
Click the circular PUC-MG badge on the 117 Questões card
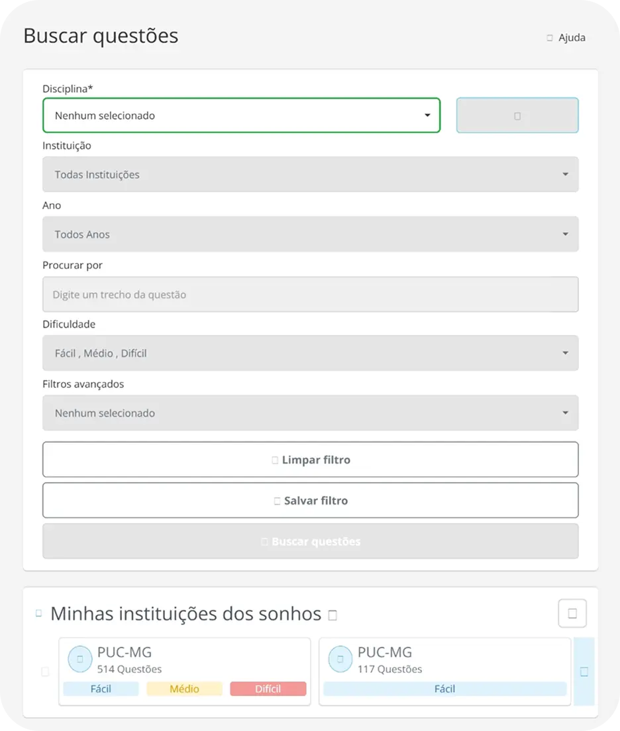point(340,659)
